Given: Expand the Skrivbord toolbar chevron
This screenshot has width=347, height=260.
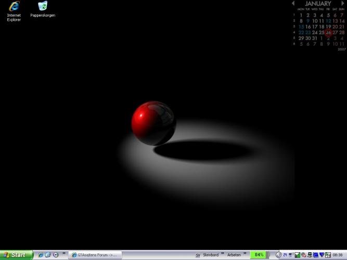Looking at the screenshot, I should point(222,254).
